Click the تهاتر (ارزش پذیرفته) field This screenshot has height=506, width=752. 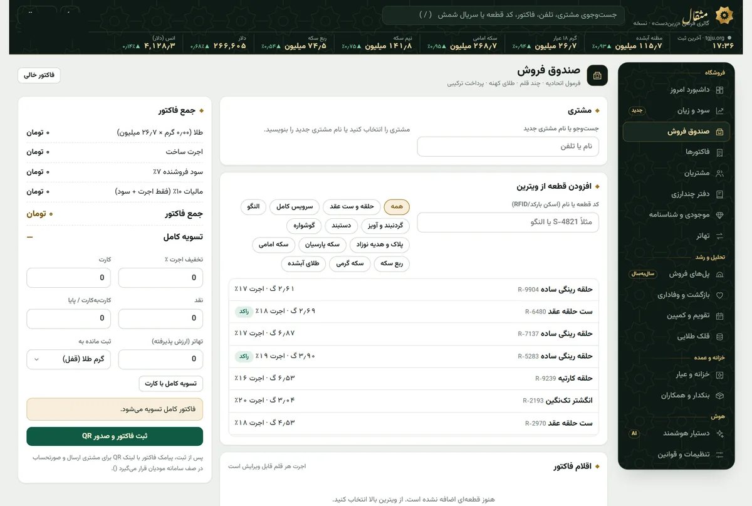pos(160,359)
